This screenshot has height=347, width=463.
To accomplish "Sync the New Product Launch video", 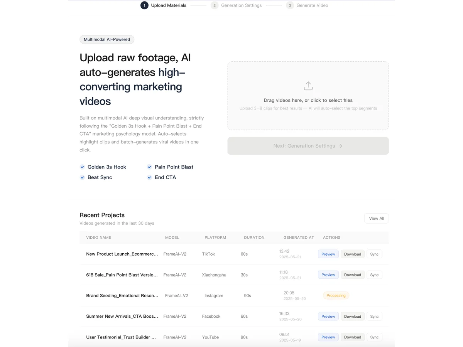I will (x=374, y=254).
